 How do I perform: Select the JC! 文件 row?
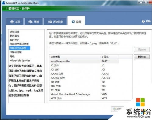coord(84,70)
